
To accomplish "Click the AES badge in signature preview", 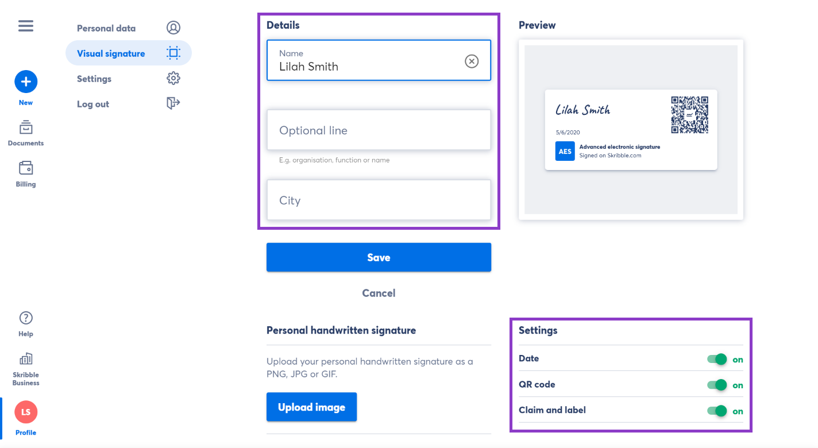I will click(x=565, y=151).
